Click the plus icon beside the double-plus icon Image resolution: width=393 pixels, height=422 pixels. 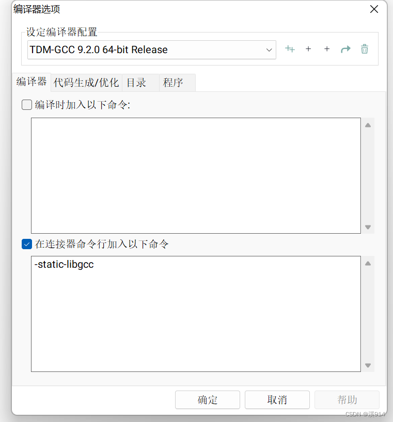308,49
